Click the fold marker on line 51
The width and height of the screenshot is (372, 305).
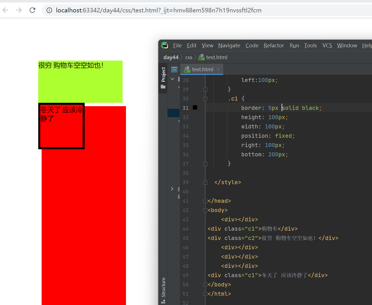tap(205, 294)
